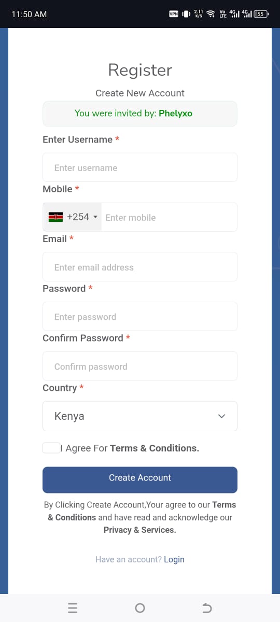This screenshot has width=280, height=622.
Task: Open recent apps navigation icon
Action: 73,608
